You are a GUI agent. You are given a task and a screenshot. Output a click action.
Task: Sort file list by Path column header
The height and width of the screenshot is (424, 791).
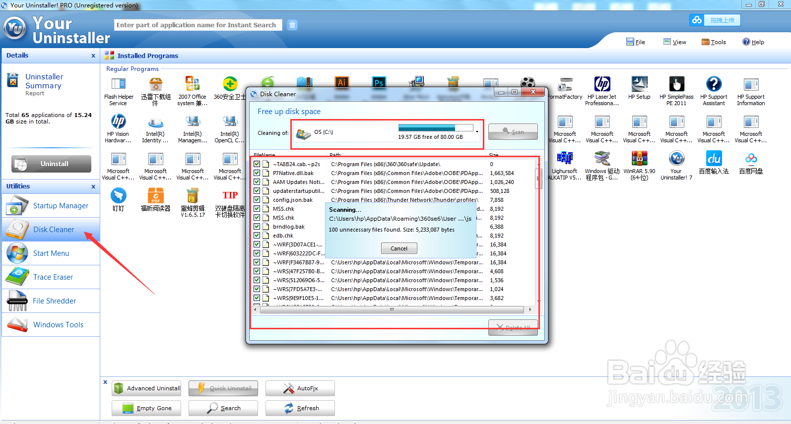407,155
